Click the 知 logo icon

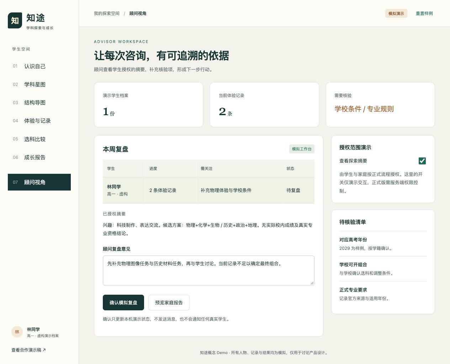(15, 21)
